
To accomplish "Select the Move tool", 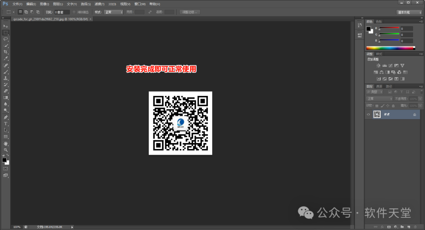I will click(5, 26).
